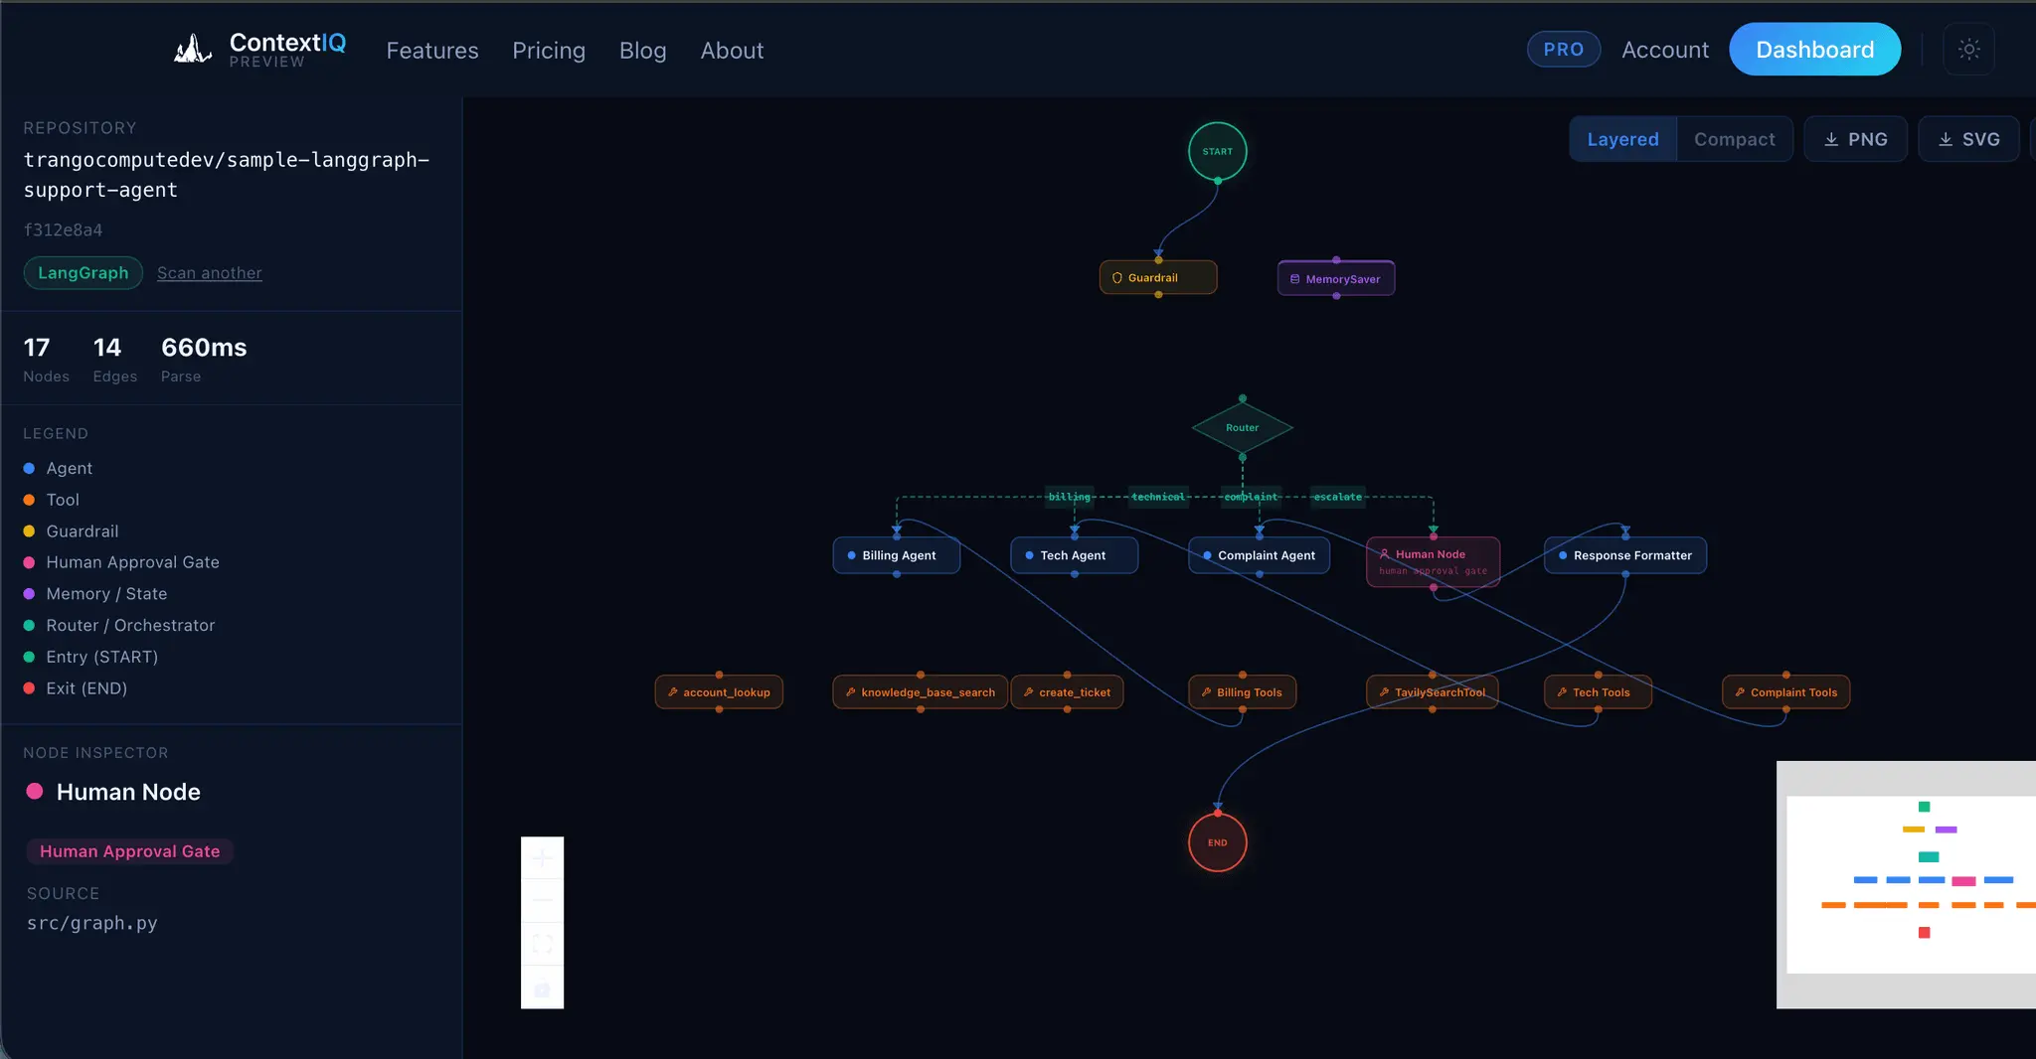Click the billing edge label

click(1070, 497)
